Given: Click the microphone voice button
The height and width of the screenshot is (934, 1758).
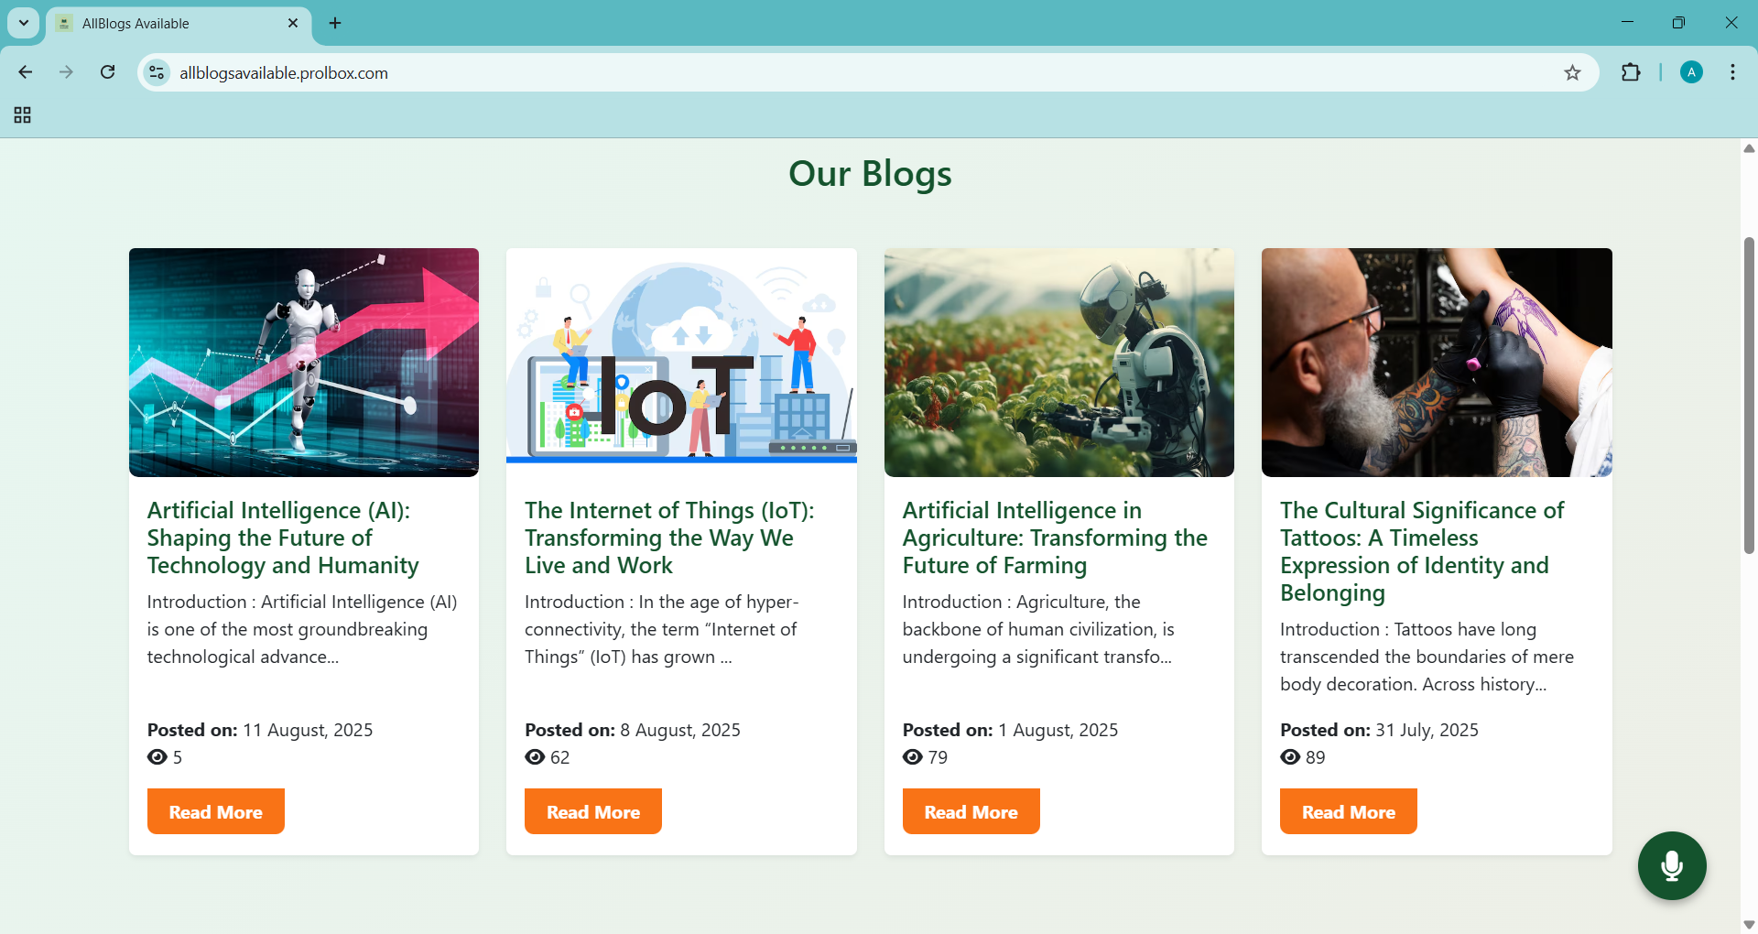Looking at the screenshot, I should [x=1671, y=865].
